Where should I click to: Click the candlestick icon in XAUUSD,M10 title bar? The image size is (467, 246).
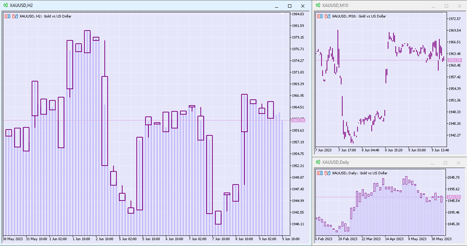pos(318,5)
